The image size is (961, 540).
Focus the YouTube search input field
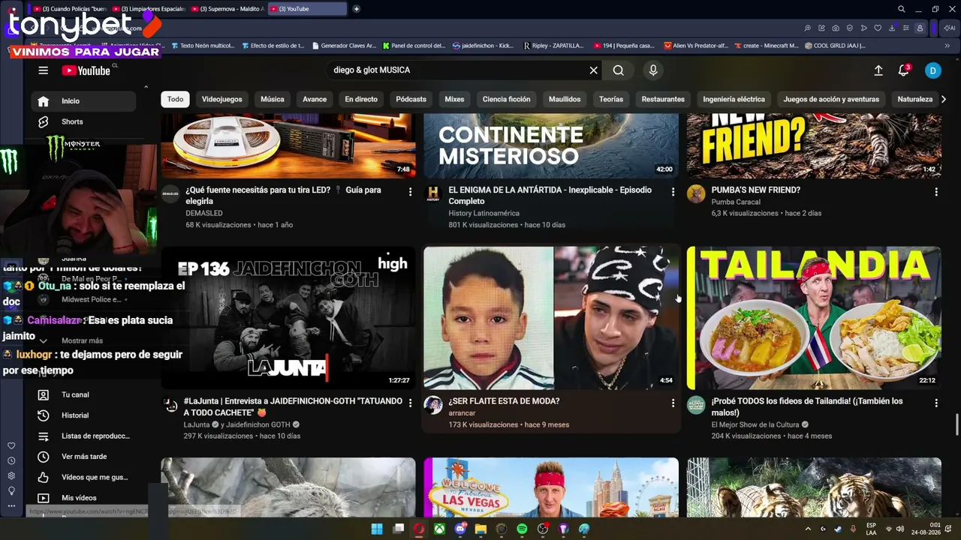tap(456, 70)
